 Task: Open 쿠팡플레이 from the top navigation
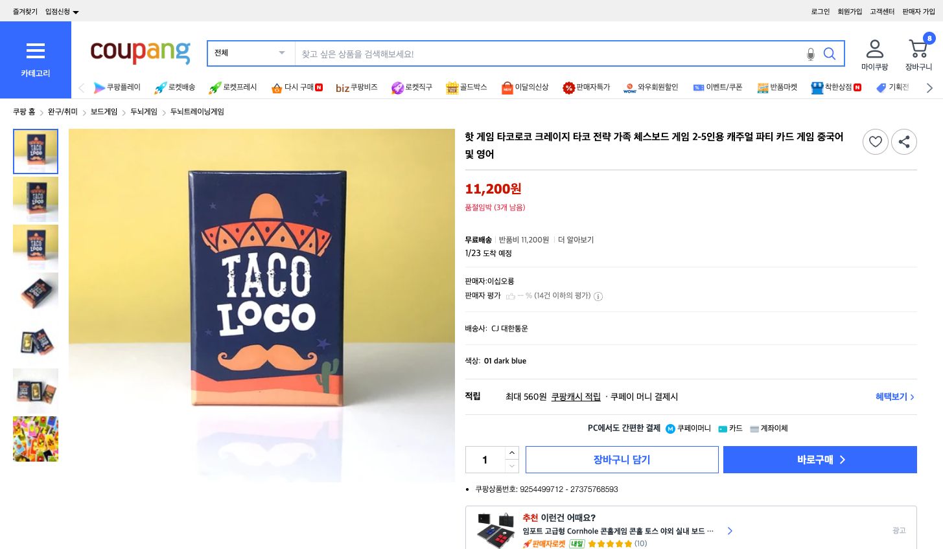point(99,87)
